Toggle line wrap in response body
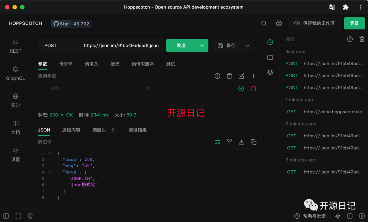The height and width of the screenshot is (222, 368). 217,142
